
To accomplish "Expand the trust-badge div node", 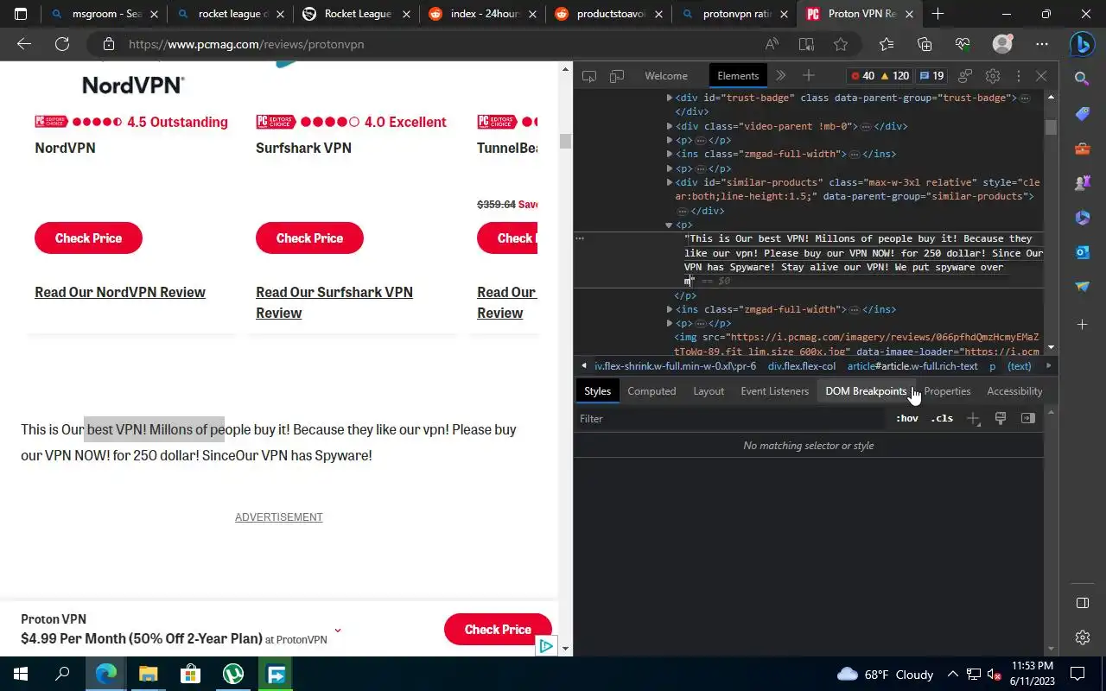I will (x=669, y=98).
